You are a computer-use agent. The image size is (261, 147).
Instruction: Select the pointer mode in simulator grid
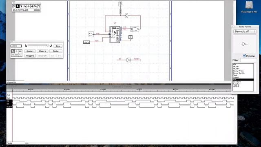tap(13, 51)
